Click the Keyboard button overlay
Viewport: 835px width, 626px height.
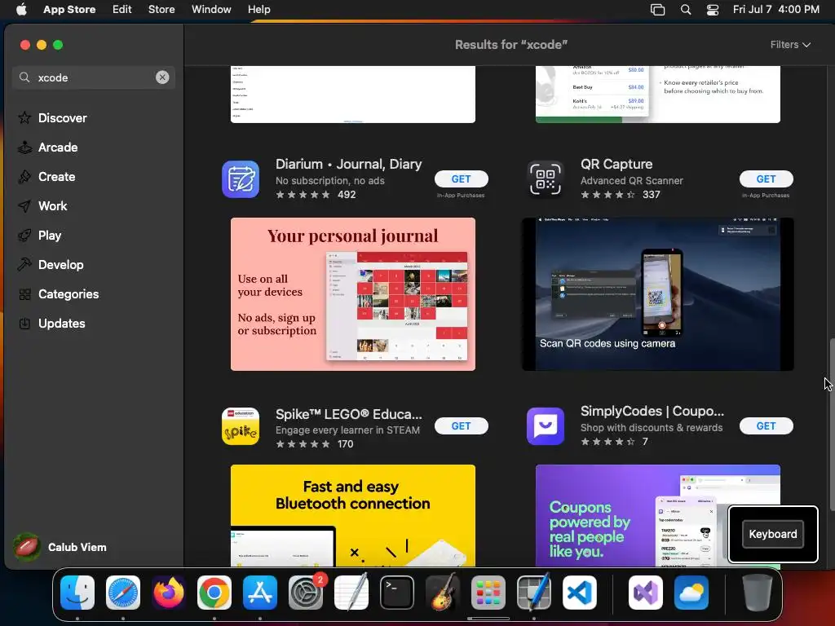pyautogui.click(x=773, y=534)
